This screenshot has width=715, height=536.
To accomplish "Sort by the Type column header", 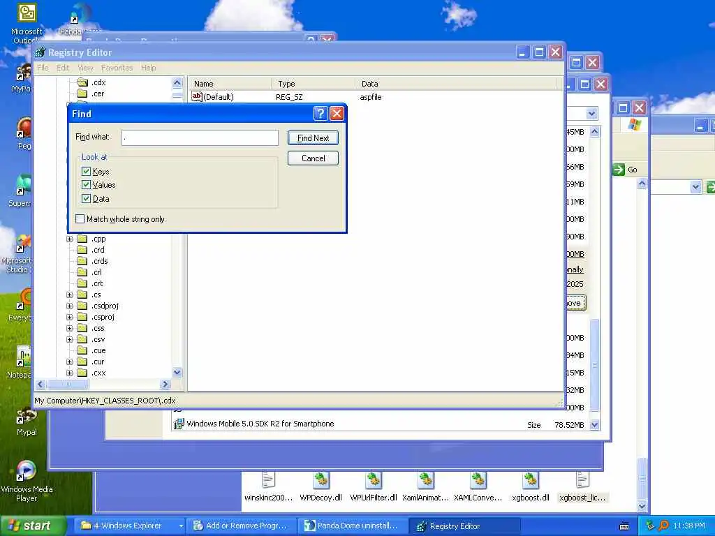I will coord(314,84).
